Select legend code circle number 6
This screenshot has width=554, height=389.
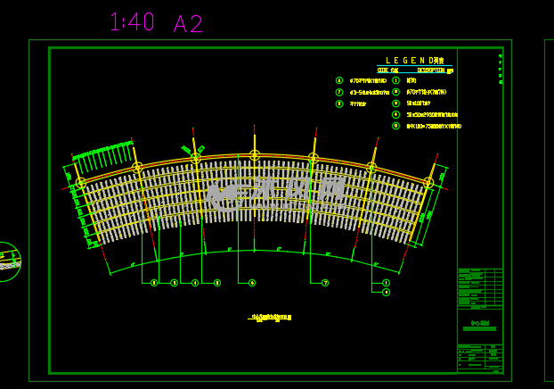pyautogui.click(x=339, y=80)
